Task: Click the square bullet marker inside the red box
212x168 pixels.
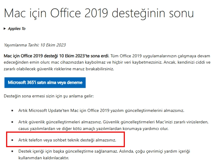Action: tap(12, 140)
